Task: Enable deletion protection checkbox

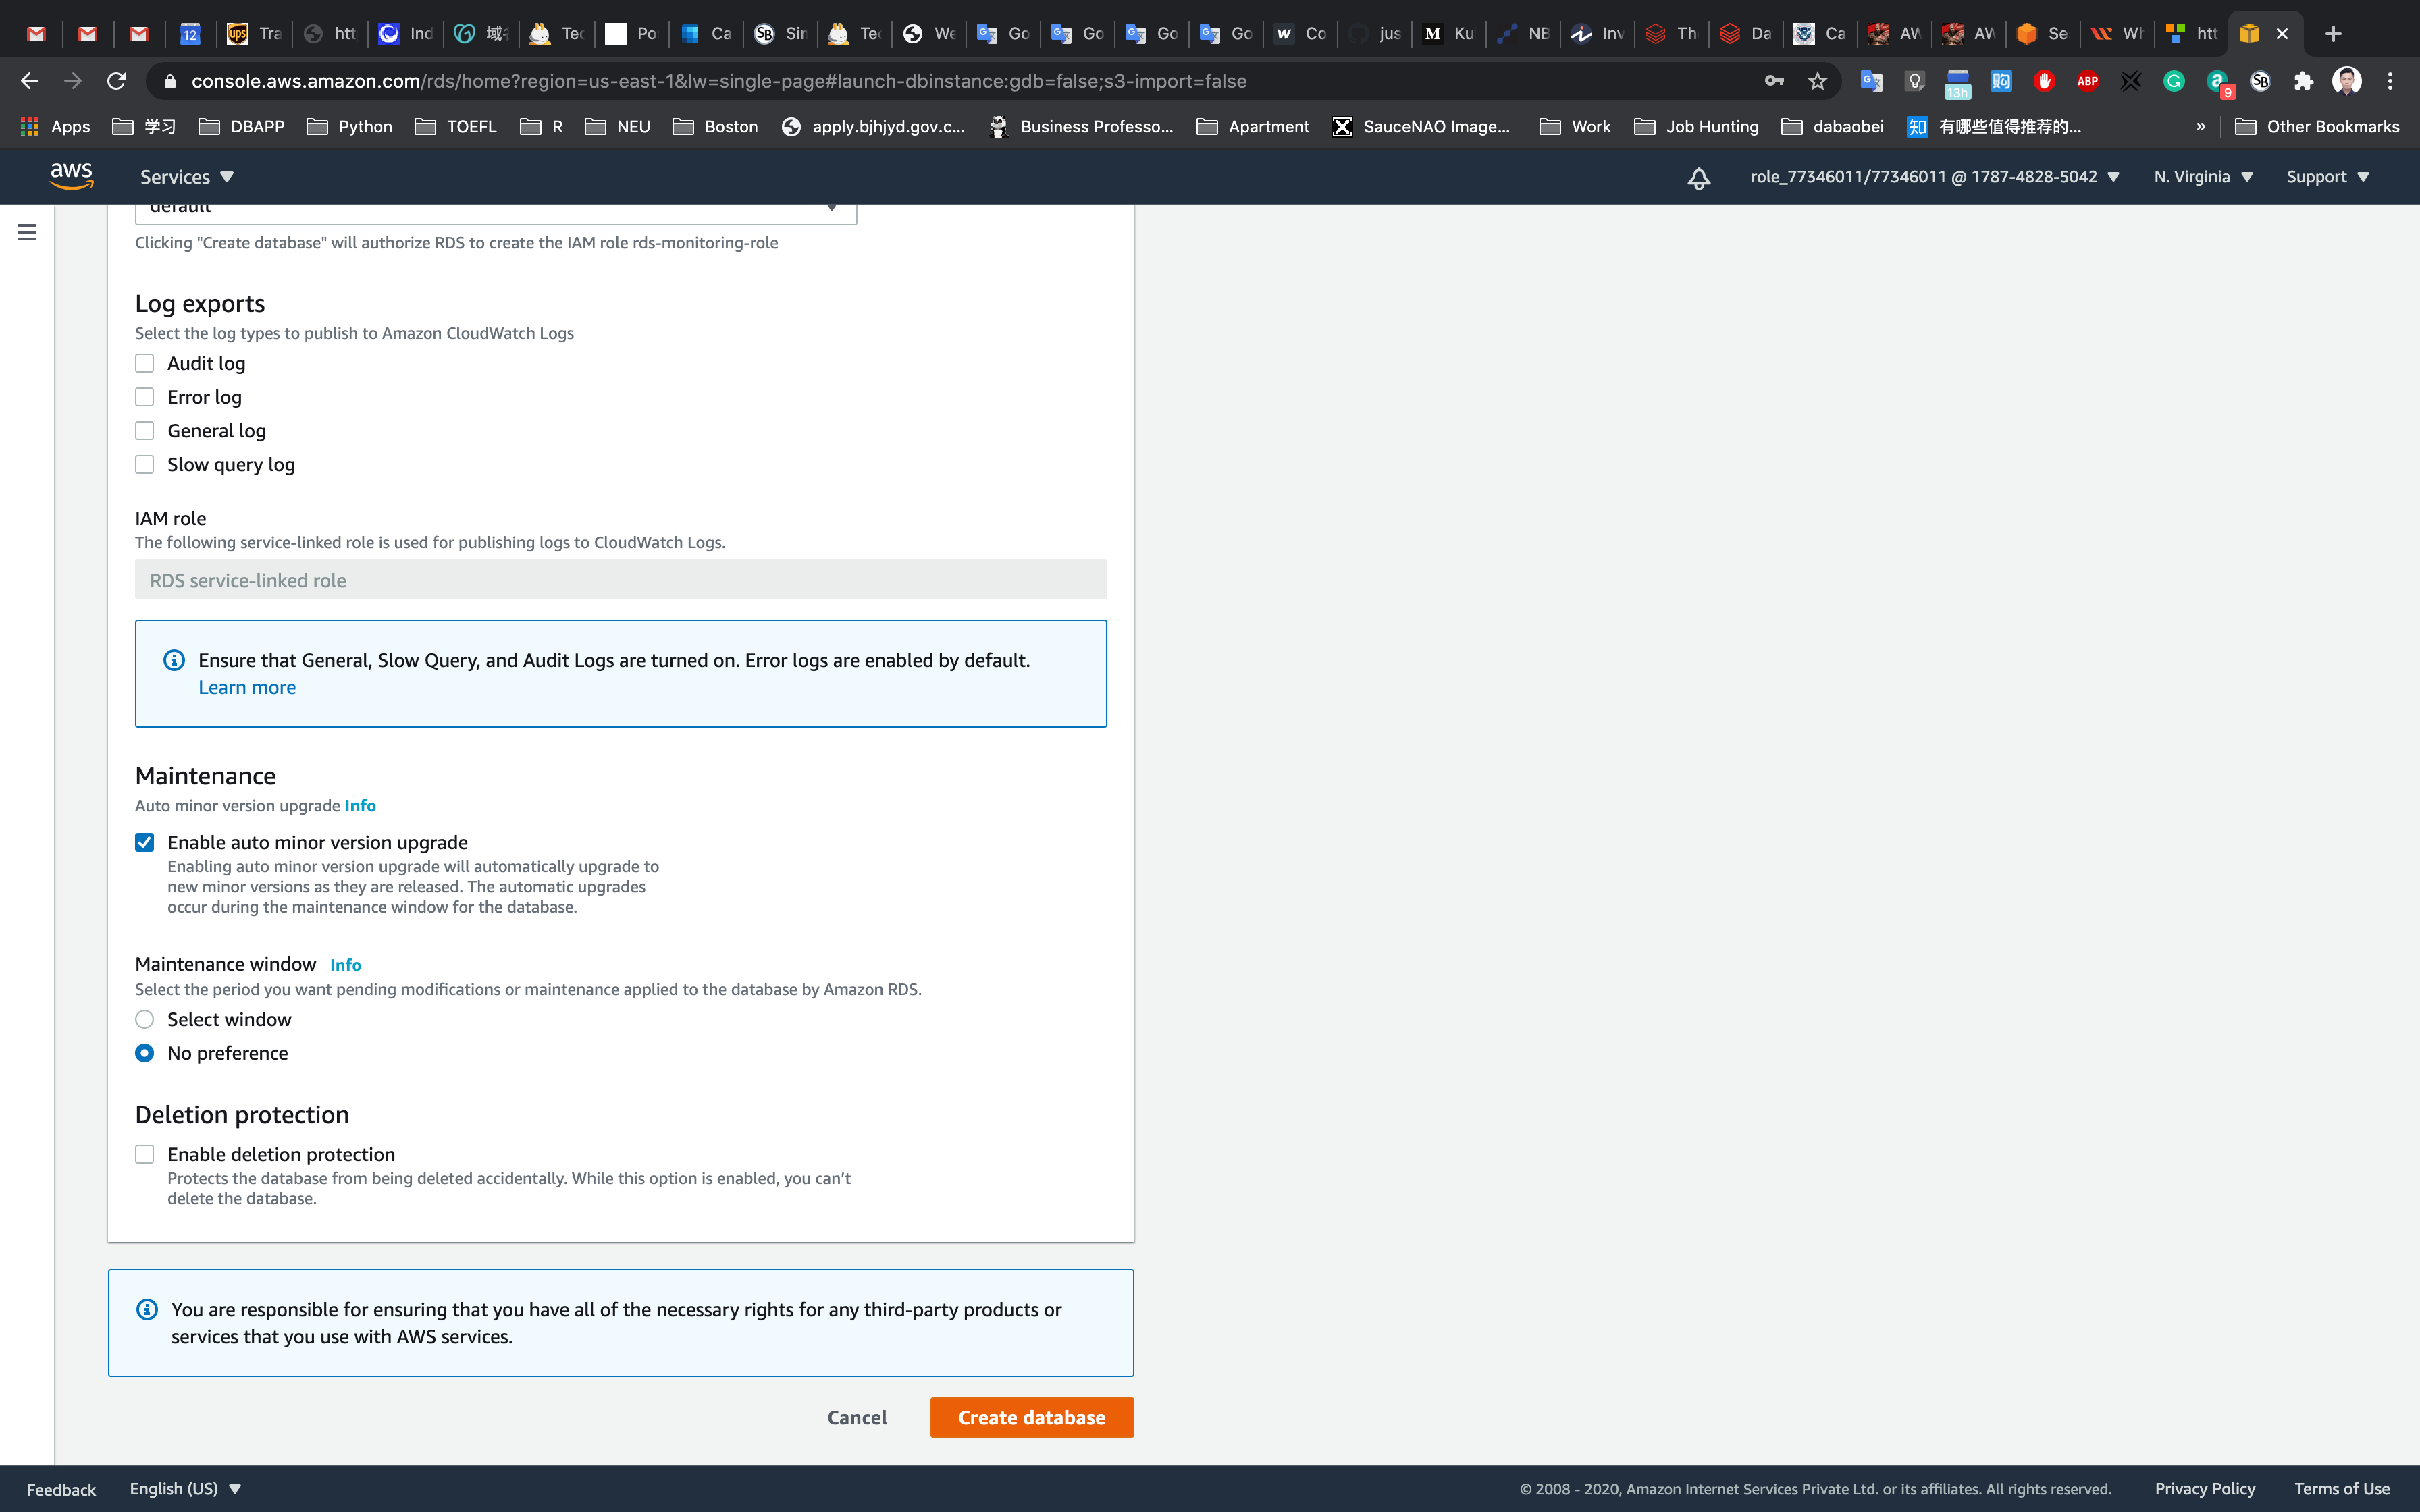Action: [x=145, y=1154]
